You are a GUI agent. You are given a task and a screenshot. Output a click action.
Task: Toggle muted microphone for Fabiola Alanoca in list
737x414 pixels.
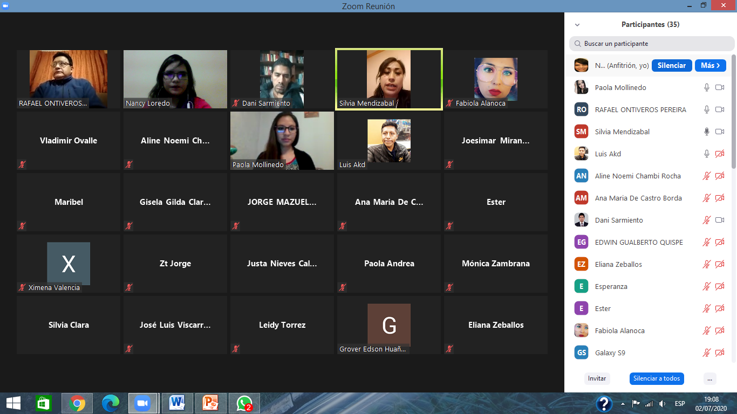[706, 330]
